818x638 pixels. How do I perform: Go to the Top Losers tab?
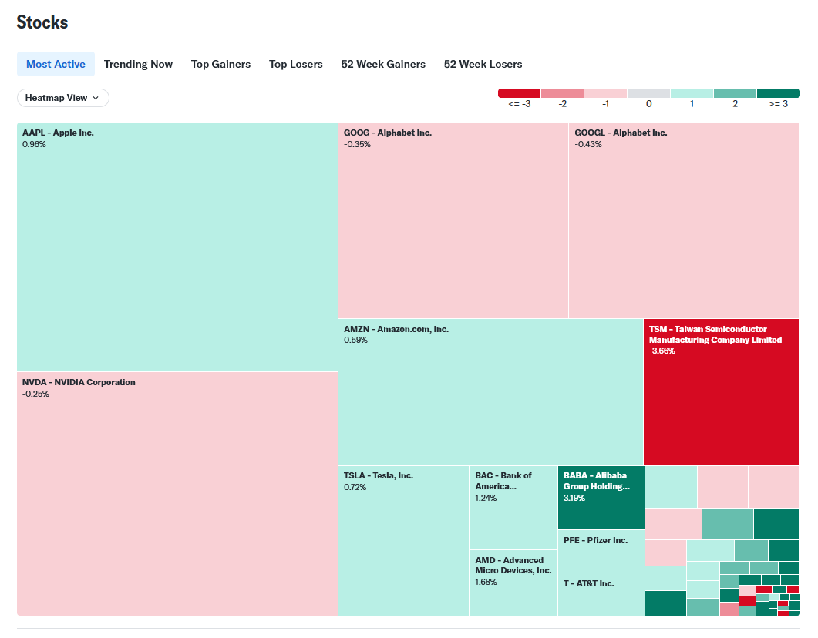(x=296, y=64)
